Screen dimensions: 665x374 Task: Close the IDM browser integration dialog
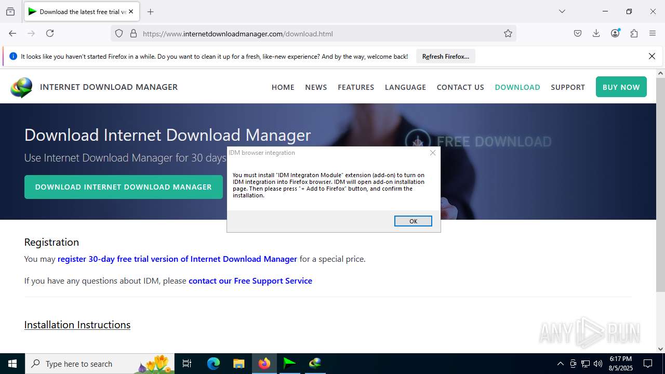coord(433,153)
